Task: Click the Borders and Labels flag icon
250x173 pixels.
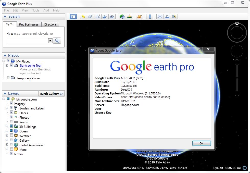Action: click(16, 108)
